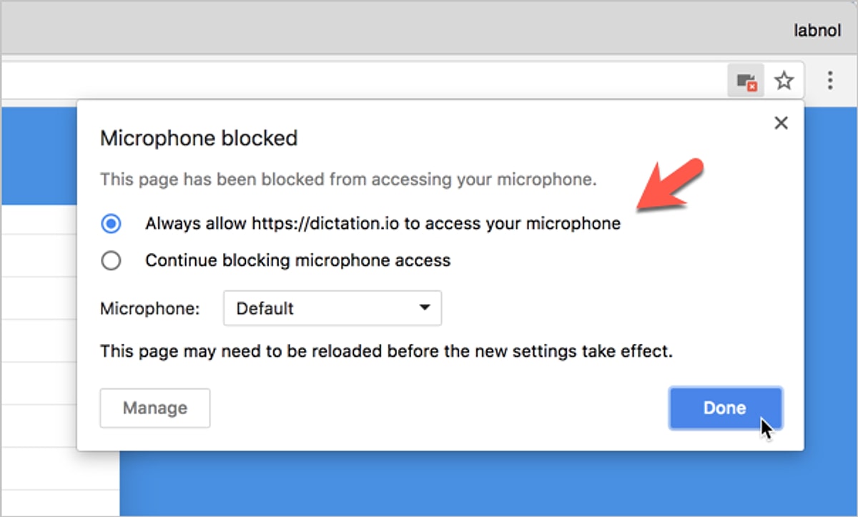Image resolution: width=858 pixels, height=517 pixels.
Task: Click the 'page may need to be reloaded' notice
Action: tap(386, 352)
